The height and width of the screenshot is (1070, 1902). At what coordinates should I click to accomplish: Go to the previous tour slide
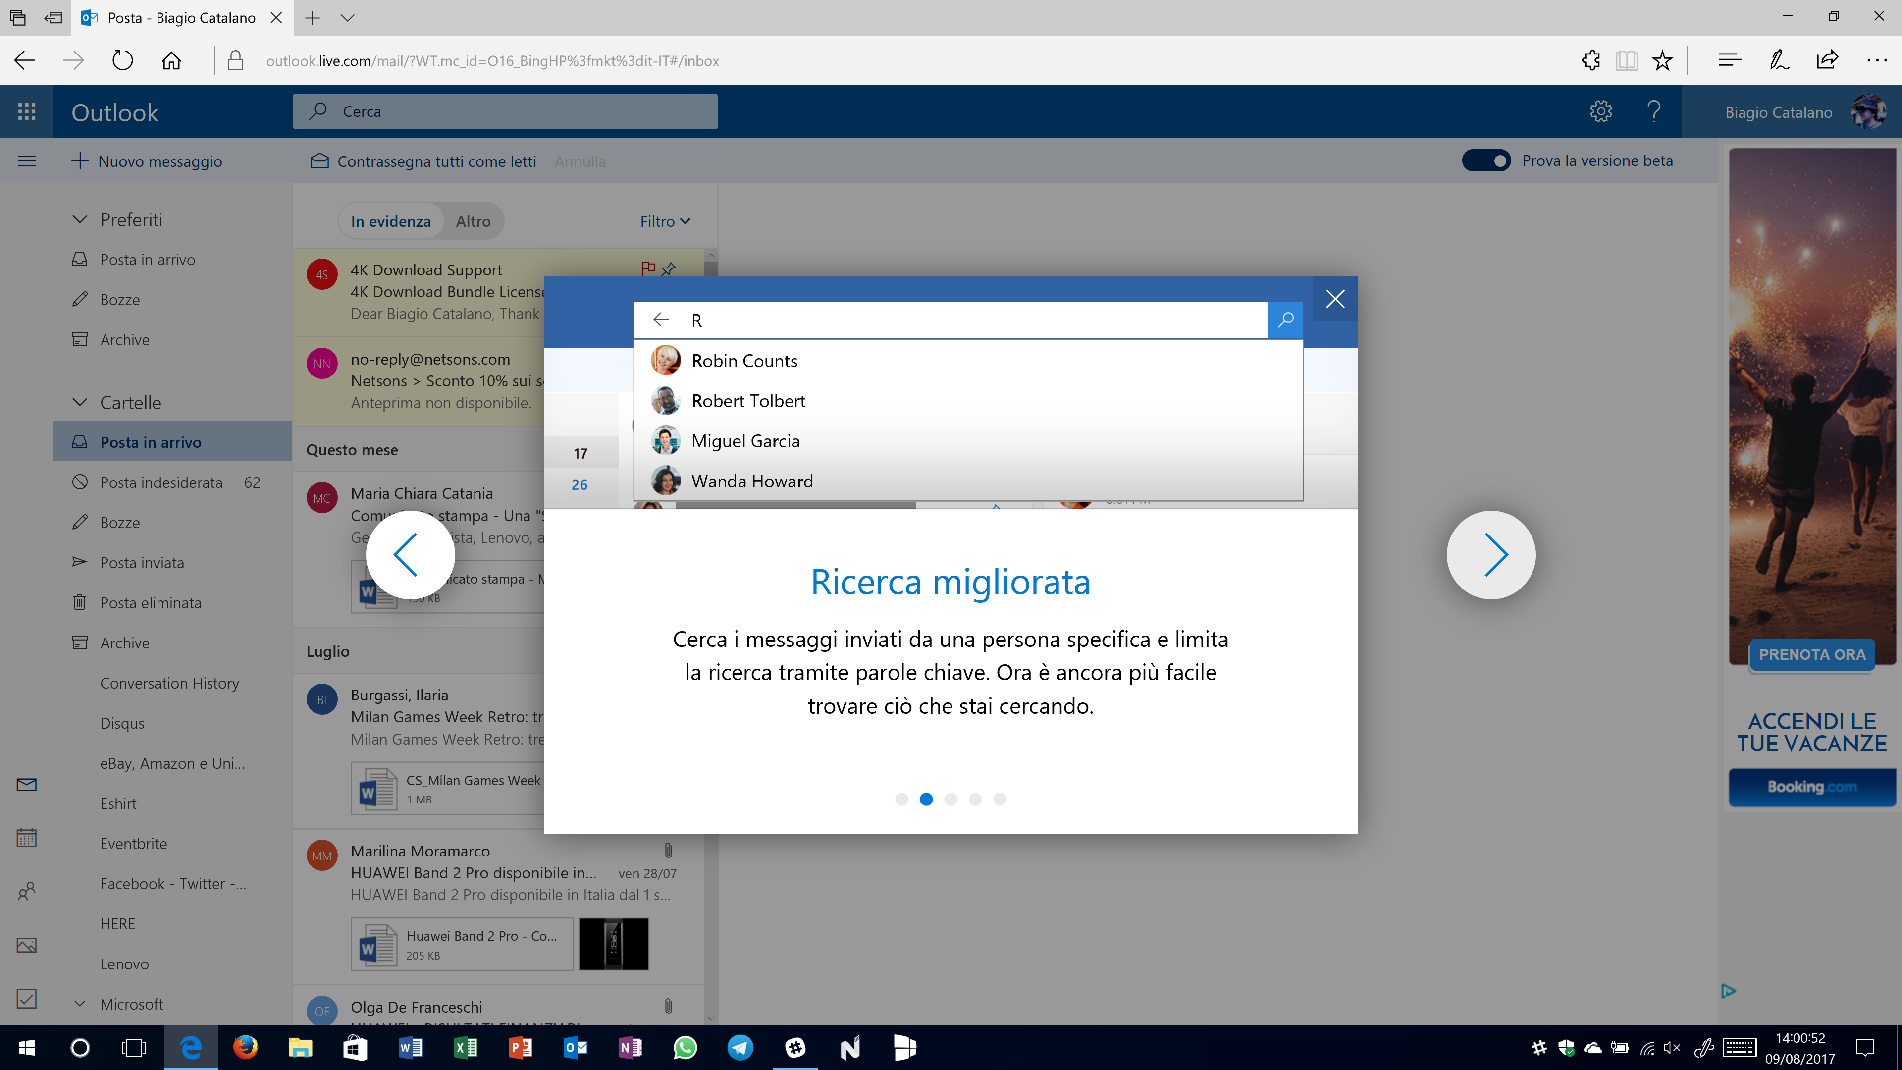tap(410, 555)
